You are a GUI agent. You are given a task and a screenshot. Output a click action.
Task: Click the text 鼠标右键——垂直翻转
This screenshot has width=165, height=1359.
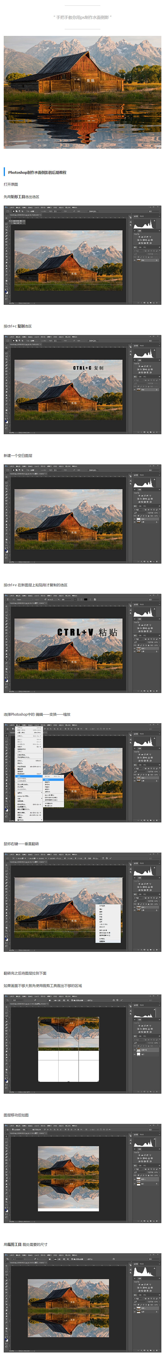click(x=22, y=843)
